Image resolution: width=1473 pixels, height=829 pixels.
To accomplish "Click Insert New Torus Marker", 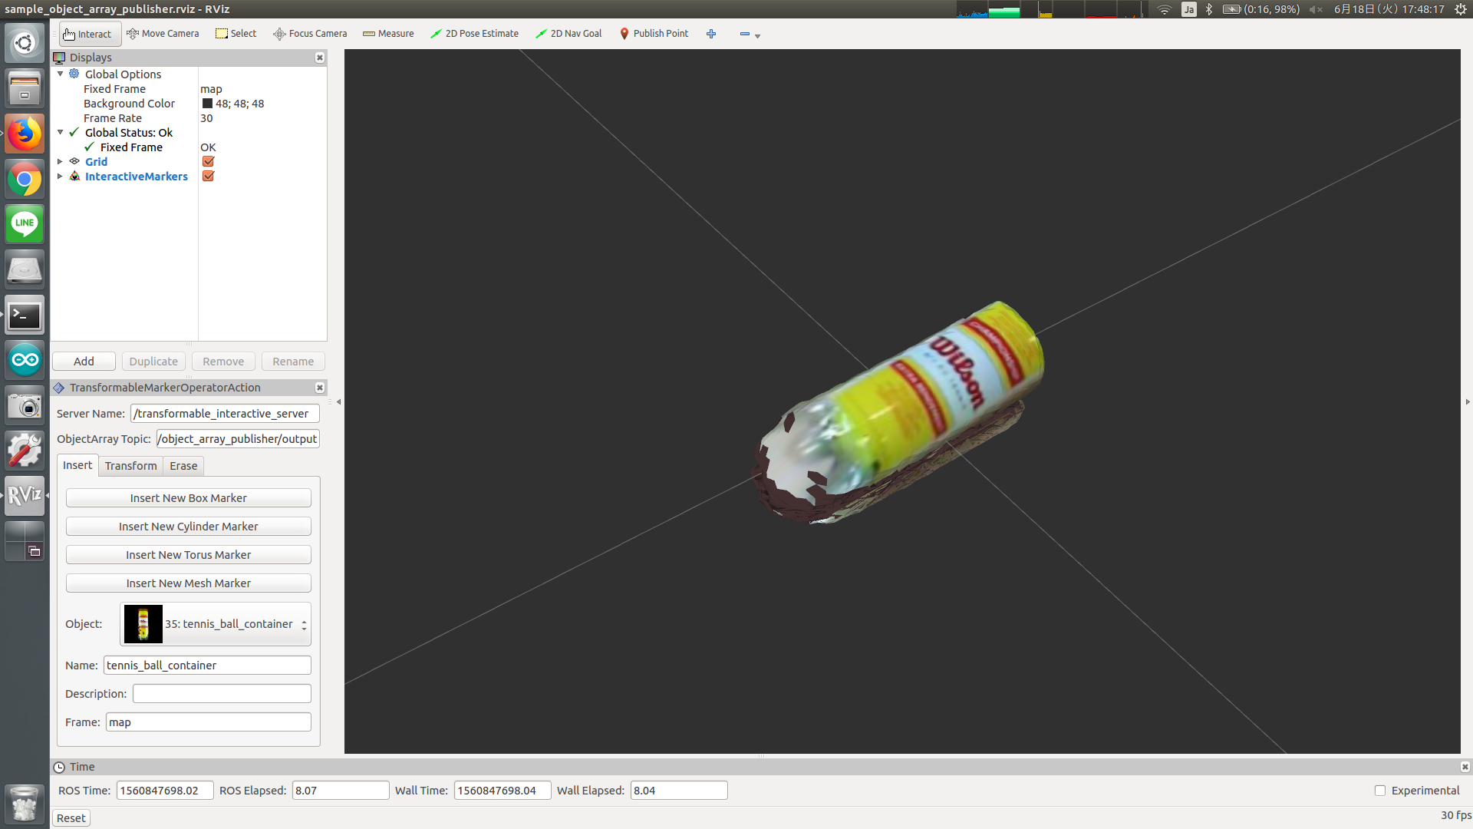I will 189,555.
